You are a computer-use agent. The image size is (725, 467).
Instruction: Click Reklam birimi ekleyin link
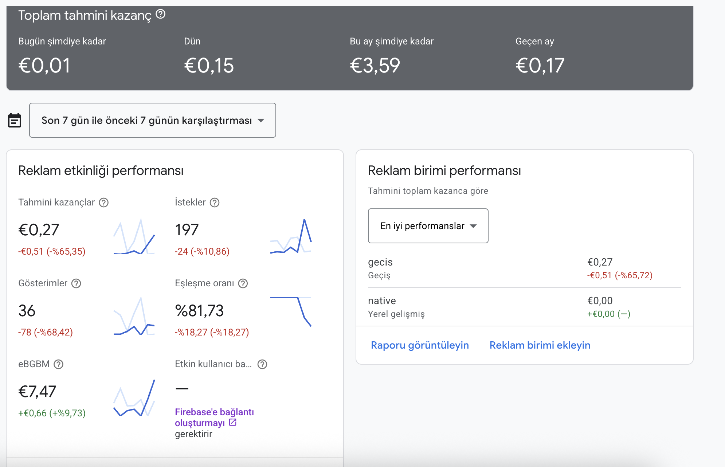pyautogui.click(x=540, y=345)
